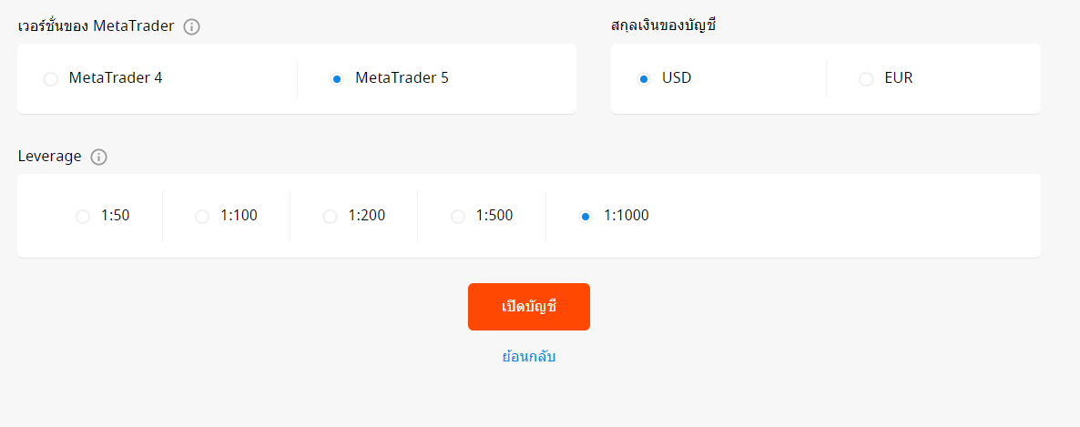Select the USD currency radio circle
The height and width of the screenshot is (427, 1080).
(x=644, y=79)
